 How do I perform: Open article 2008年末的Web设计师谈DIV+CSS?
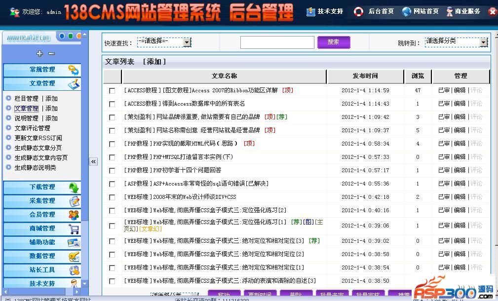click(x=194, y=197)
